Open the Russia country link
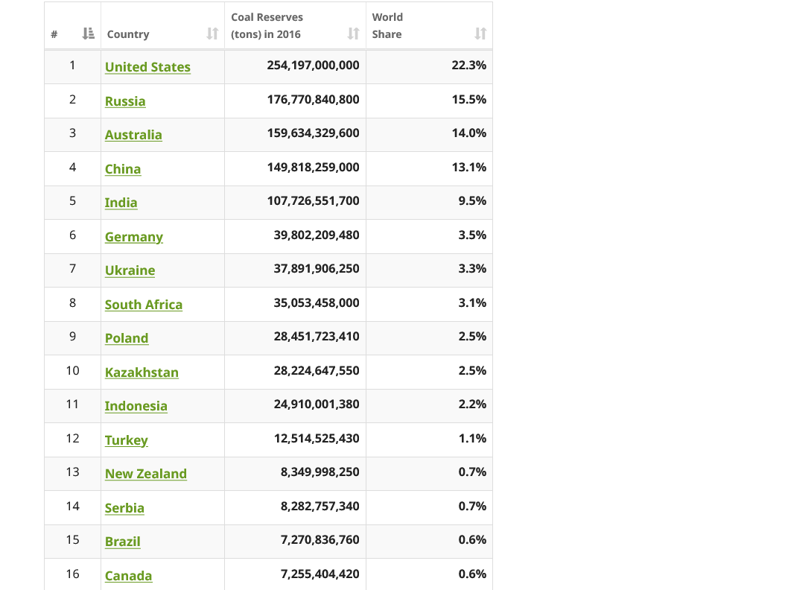This screenshot has height=590, width=788. 125,101
